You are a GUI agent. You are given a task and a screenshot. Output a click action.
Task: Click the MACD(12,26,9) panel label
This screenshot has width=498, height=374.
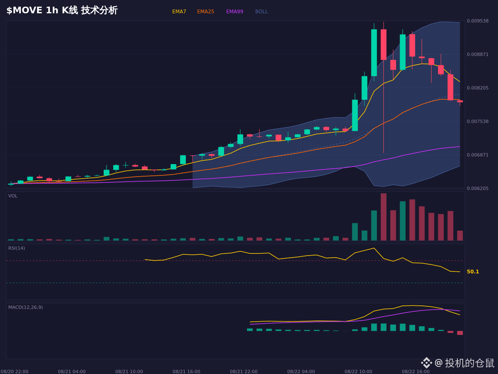point(26,308)
